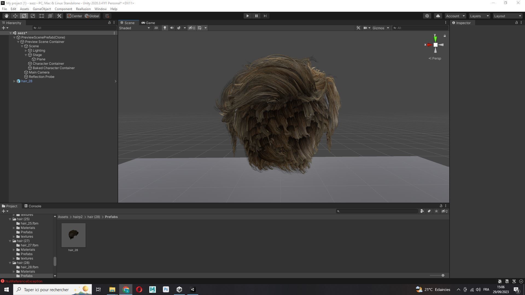The width and height of the screenshot is (525, 295).
Task: Click the Project tree scrollbar
Action: click(55, 261)
